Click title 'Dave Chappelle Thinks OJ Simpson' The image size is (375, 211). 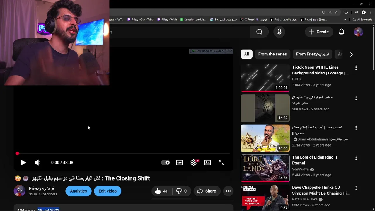321,190
